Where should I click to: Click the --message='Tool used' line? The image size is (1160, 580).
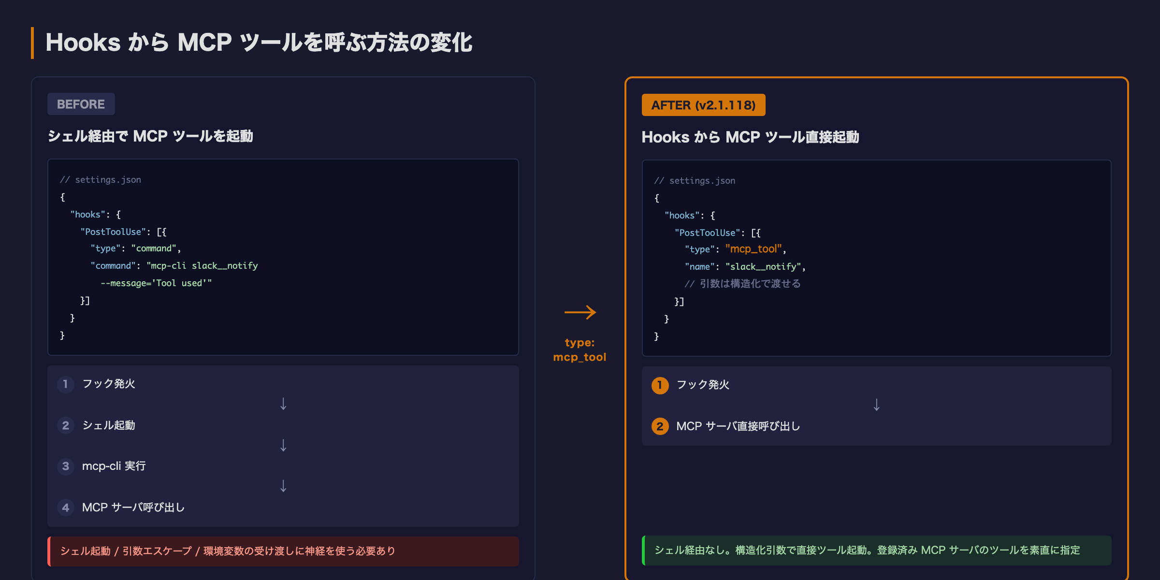tap(156, 283)
